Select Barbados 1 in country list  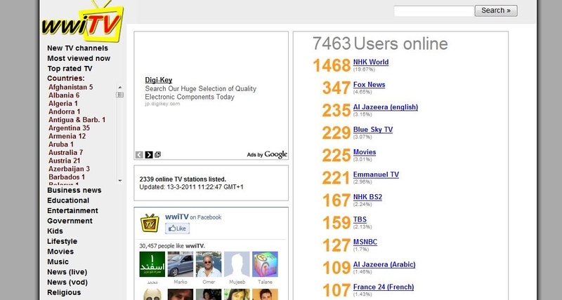tap(67, 177)
